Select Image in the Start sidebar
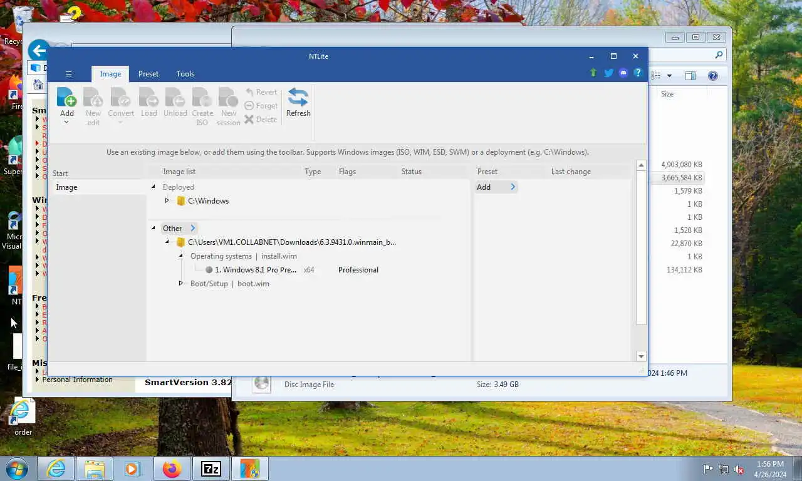 (66, 187)
